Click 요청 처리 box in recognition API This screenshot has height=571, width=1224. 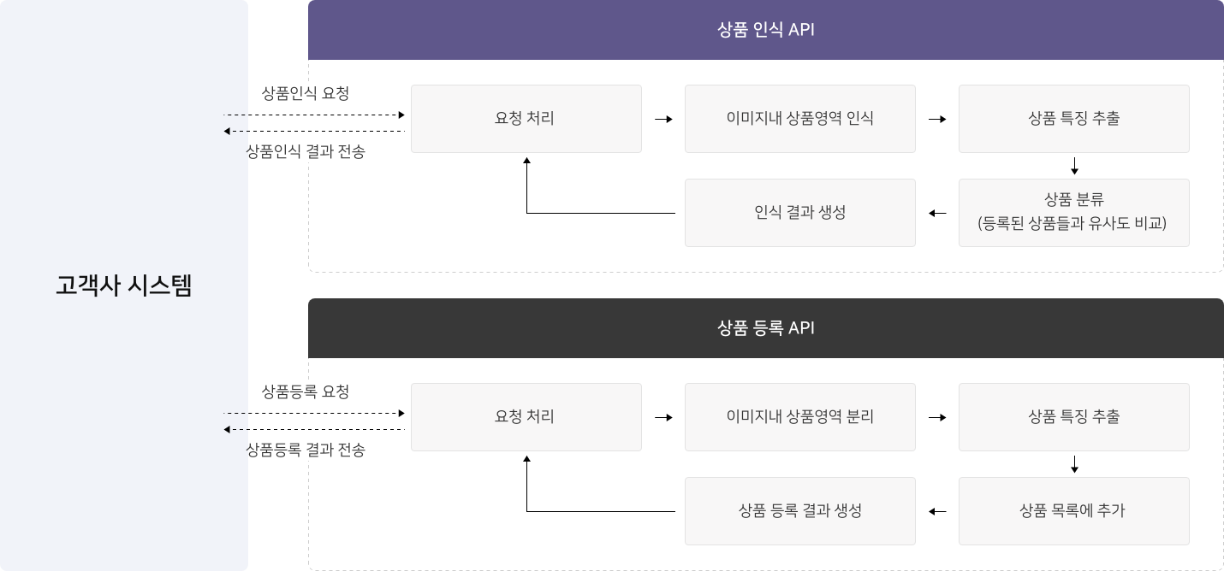click(526, 119)
